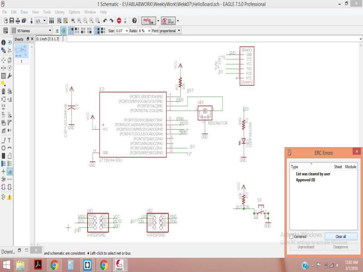Select the Arc drawing tool
Image resolution: width=363 pixels, height=272 pixels.
(10, 148)
